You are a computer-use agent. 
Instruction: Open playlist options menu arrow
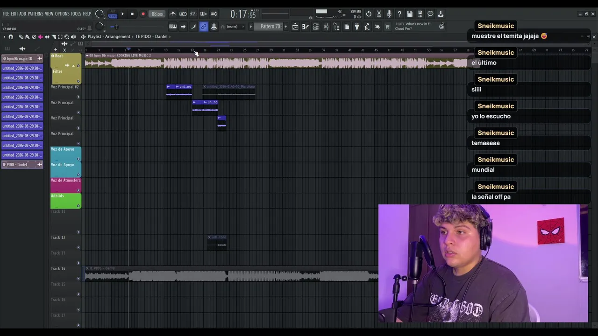[4, 37]
